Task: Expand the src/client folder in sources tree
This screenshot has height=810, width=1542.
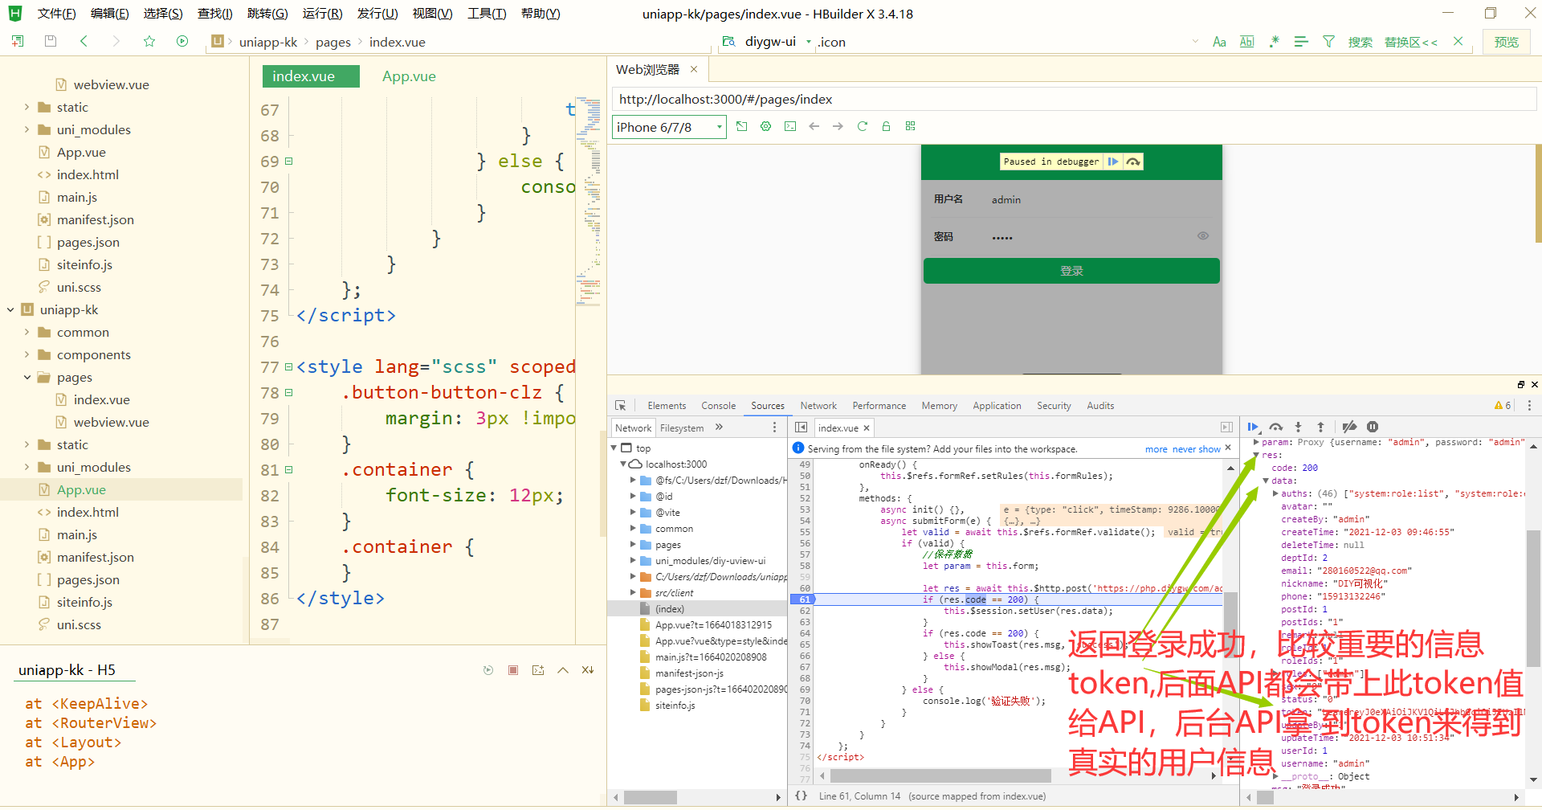Action: [633, 593]
